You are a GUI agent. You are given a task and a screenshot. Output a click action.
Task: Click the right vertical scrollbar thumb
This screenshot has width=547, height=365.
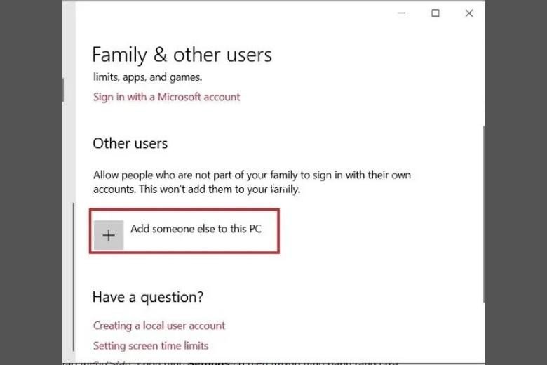click(482, 211)
